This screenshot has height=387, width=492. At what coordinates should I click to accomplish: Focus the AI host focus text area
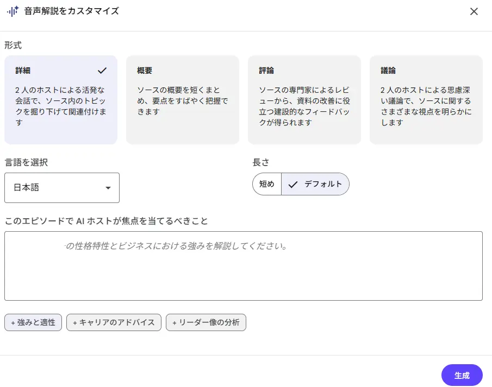(244, 266)
